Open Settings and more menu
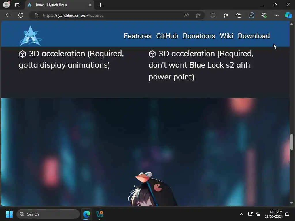This screenshot has width=295, height=221. click(276, 15)
